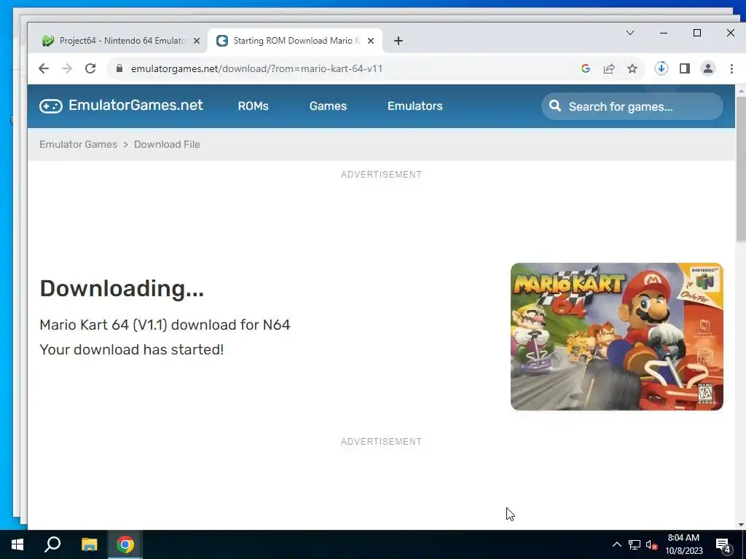Click the "Downloading..." heading
746x559 pixels.
[x=122, y=288]
